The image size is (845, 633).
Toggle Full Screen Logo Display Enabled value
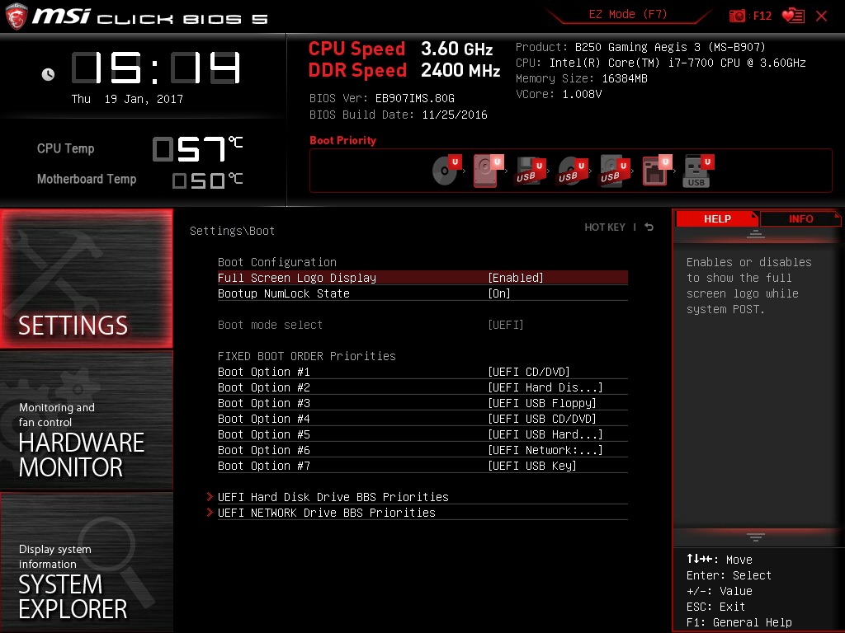click(515, 278)
